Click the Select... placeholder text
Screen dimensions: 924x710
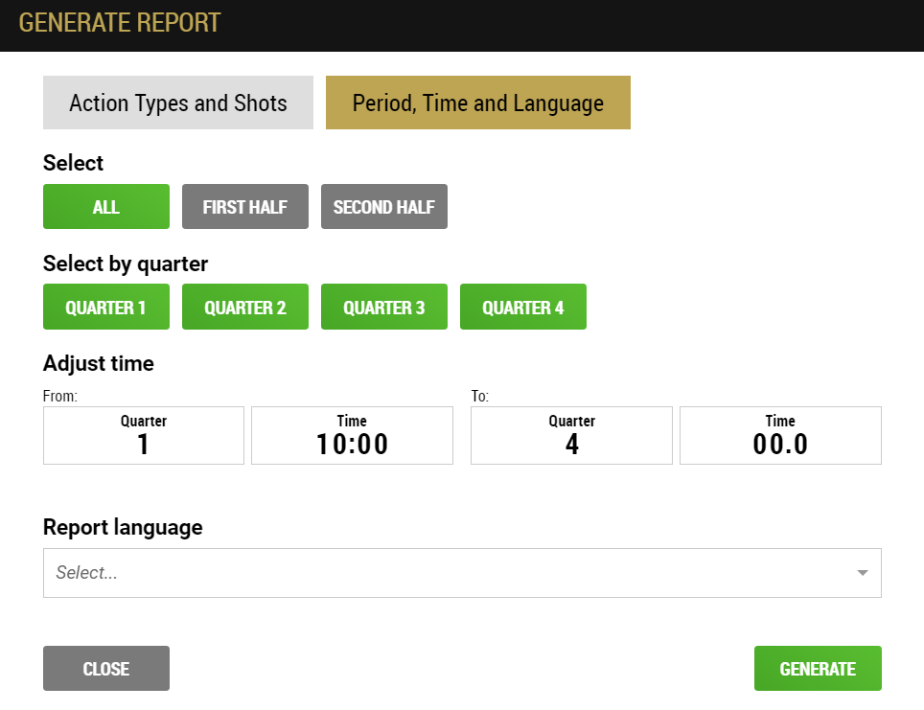[86, 573]
